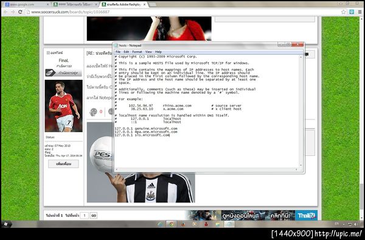The image size is (365, 240).
Task: Open the Format menu in Notepad
Action: click(x=137, y=52)
